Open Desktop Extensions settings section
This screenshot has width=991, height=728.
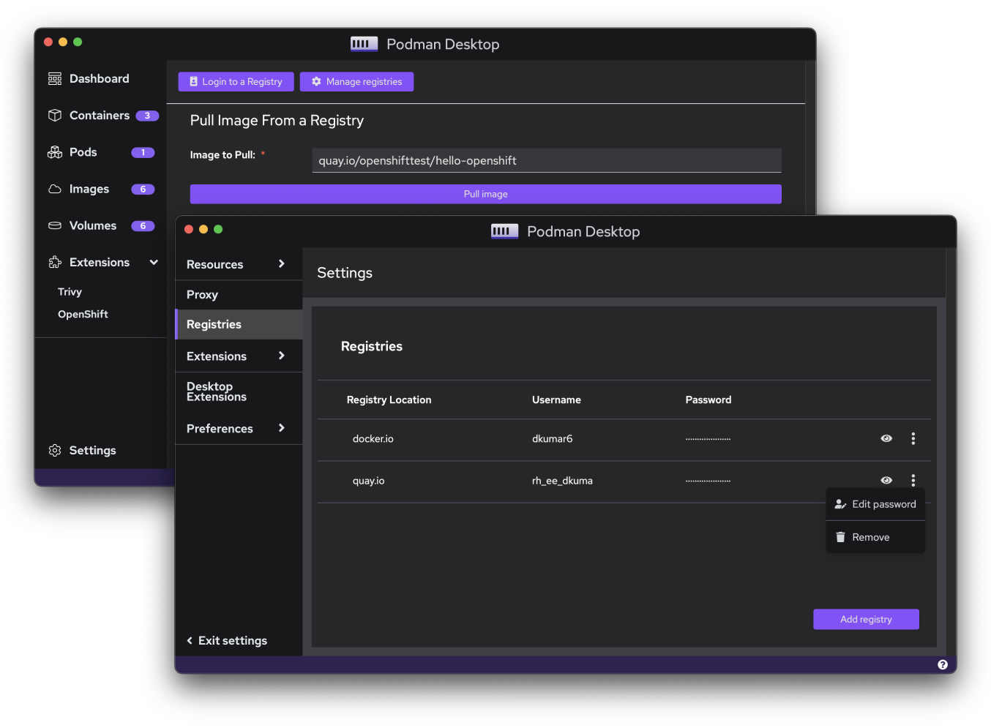click(x=239, y=391)
